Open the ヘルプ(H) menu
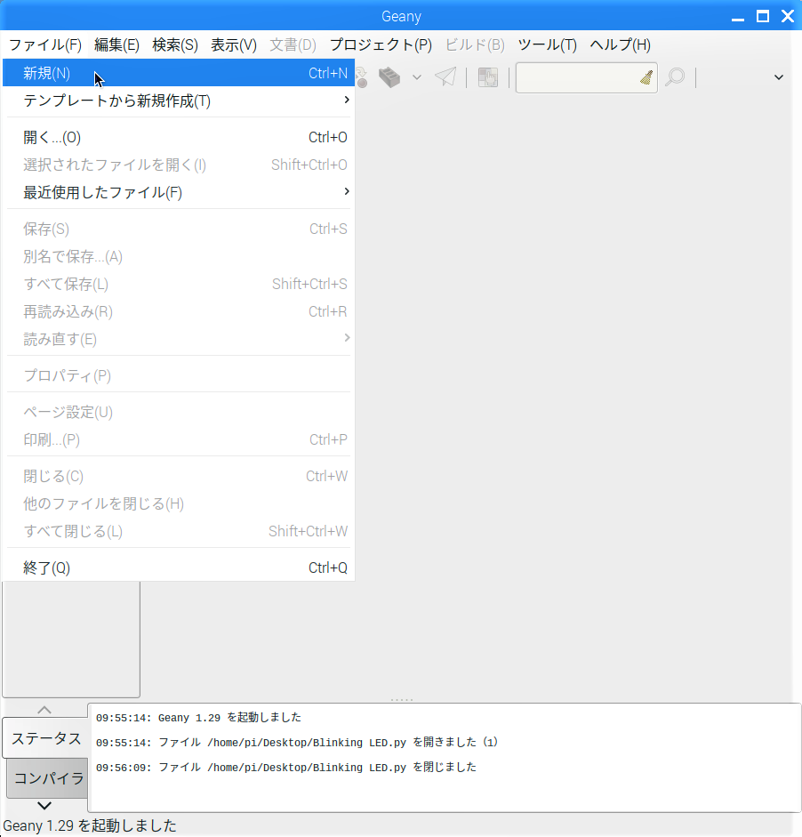The width and height of the screenshot is (802, 837). coord(620,44)
